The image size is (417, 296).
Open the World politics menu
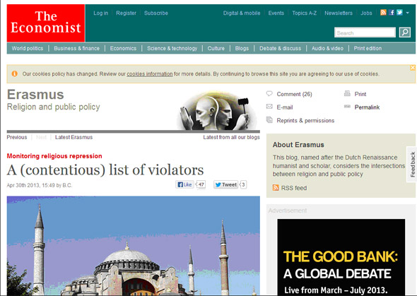tap(28, 48)
